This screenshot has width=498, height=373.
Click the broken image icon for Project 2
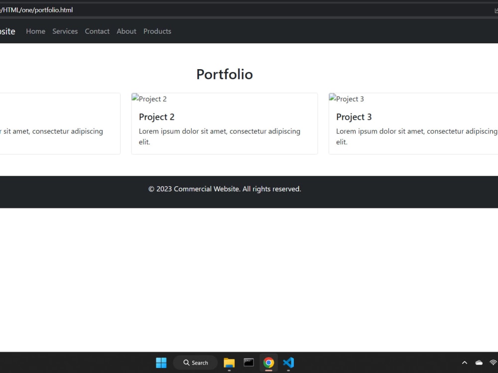coord(135,98)
